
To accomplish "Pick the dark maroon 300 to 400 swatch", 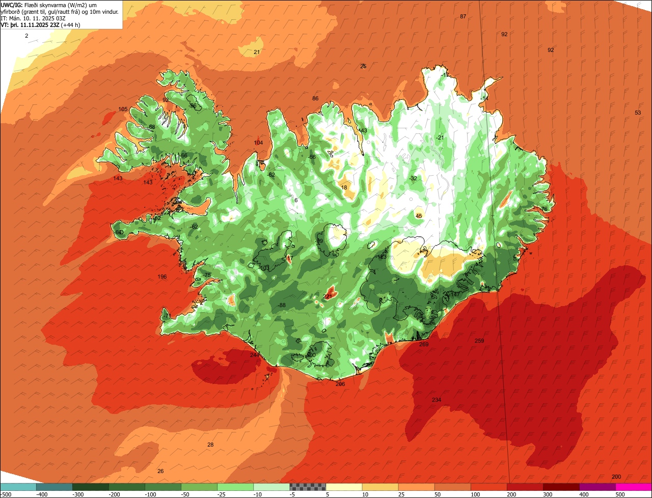I will point(561,487).
